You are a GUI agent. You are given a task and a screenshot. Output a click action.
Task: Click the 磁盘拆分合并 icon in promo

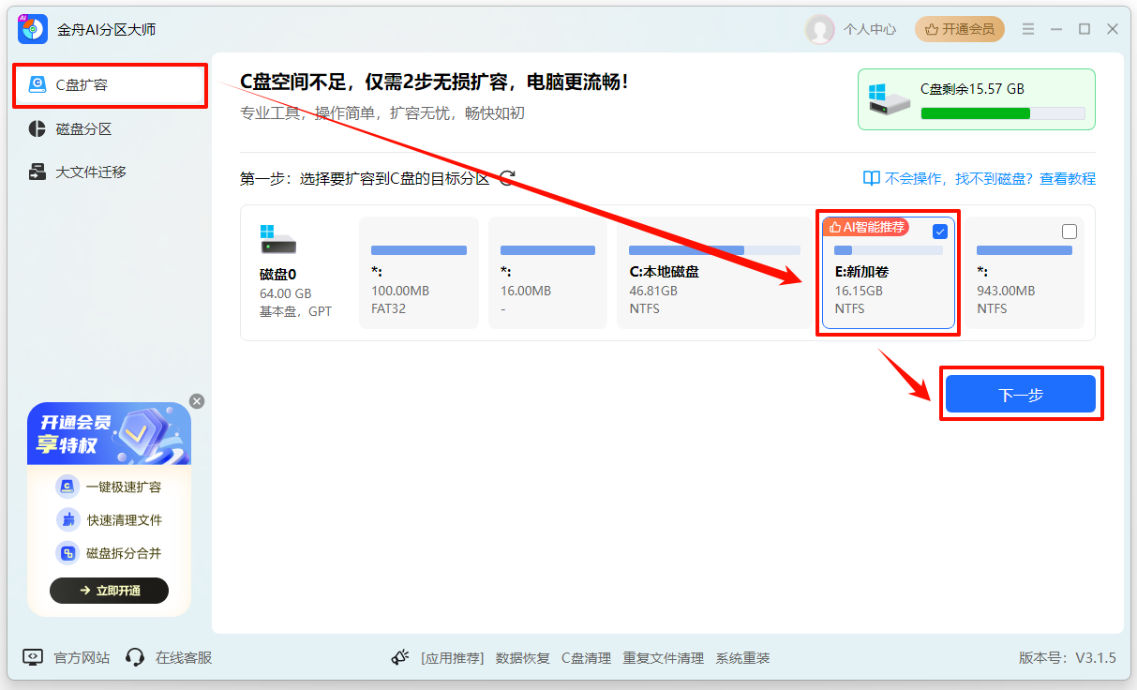pyautogui.click(x=66, y=553)
